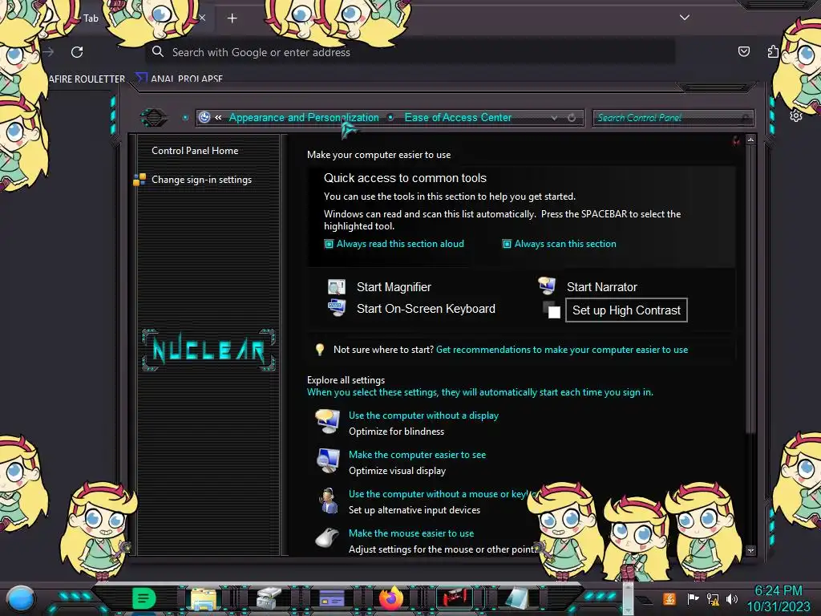Click the easier to see monitor icon
Viewport: 821px width, 616px height.
pyautogui.click(x=328, y=460)
